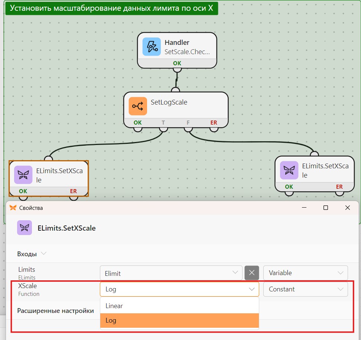Viewport: 361px width, 340px height.
Task: Choose Linear in XScale list
Action: [180, 306]
